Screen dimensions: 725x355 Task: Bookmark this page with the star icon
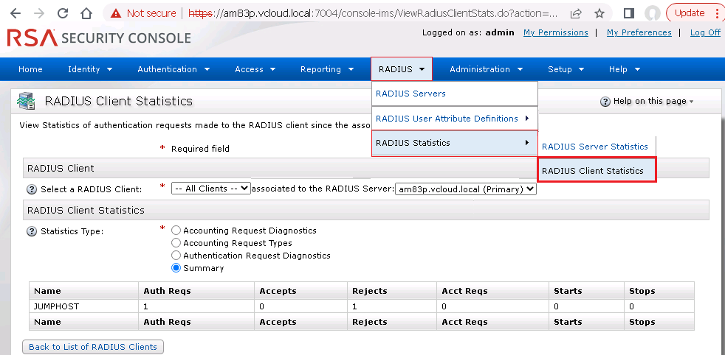[599, 13]
